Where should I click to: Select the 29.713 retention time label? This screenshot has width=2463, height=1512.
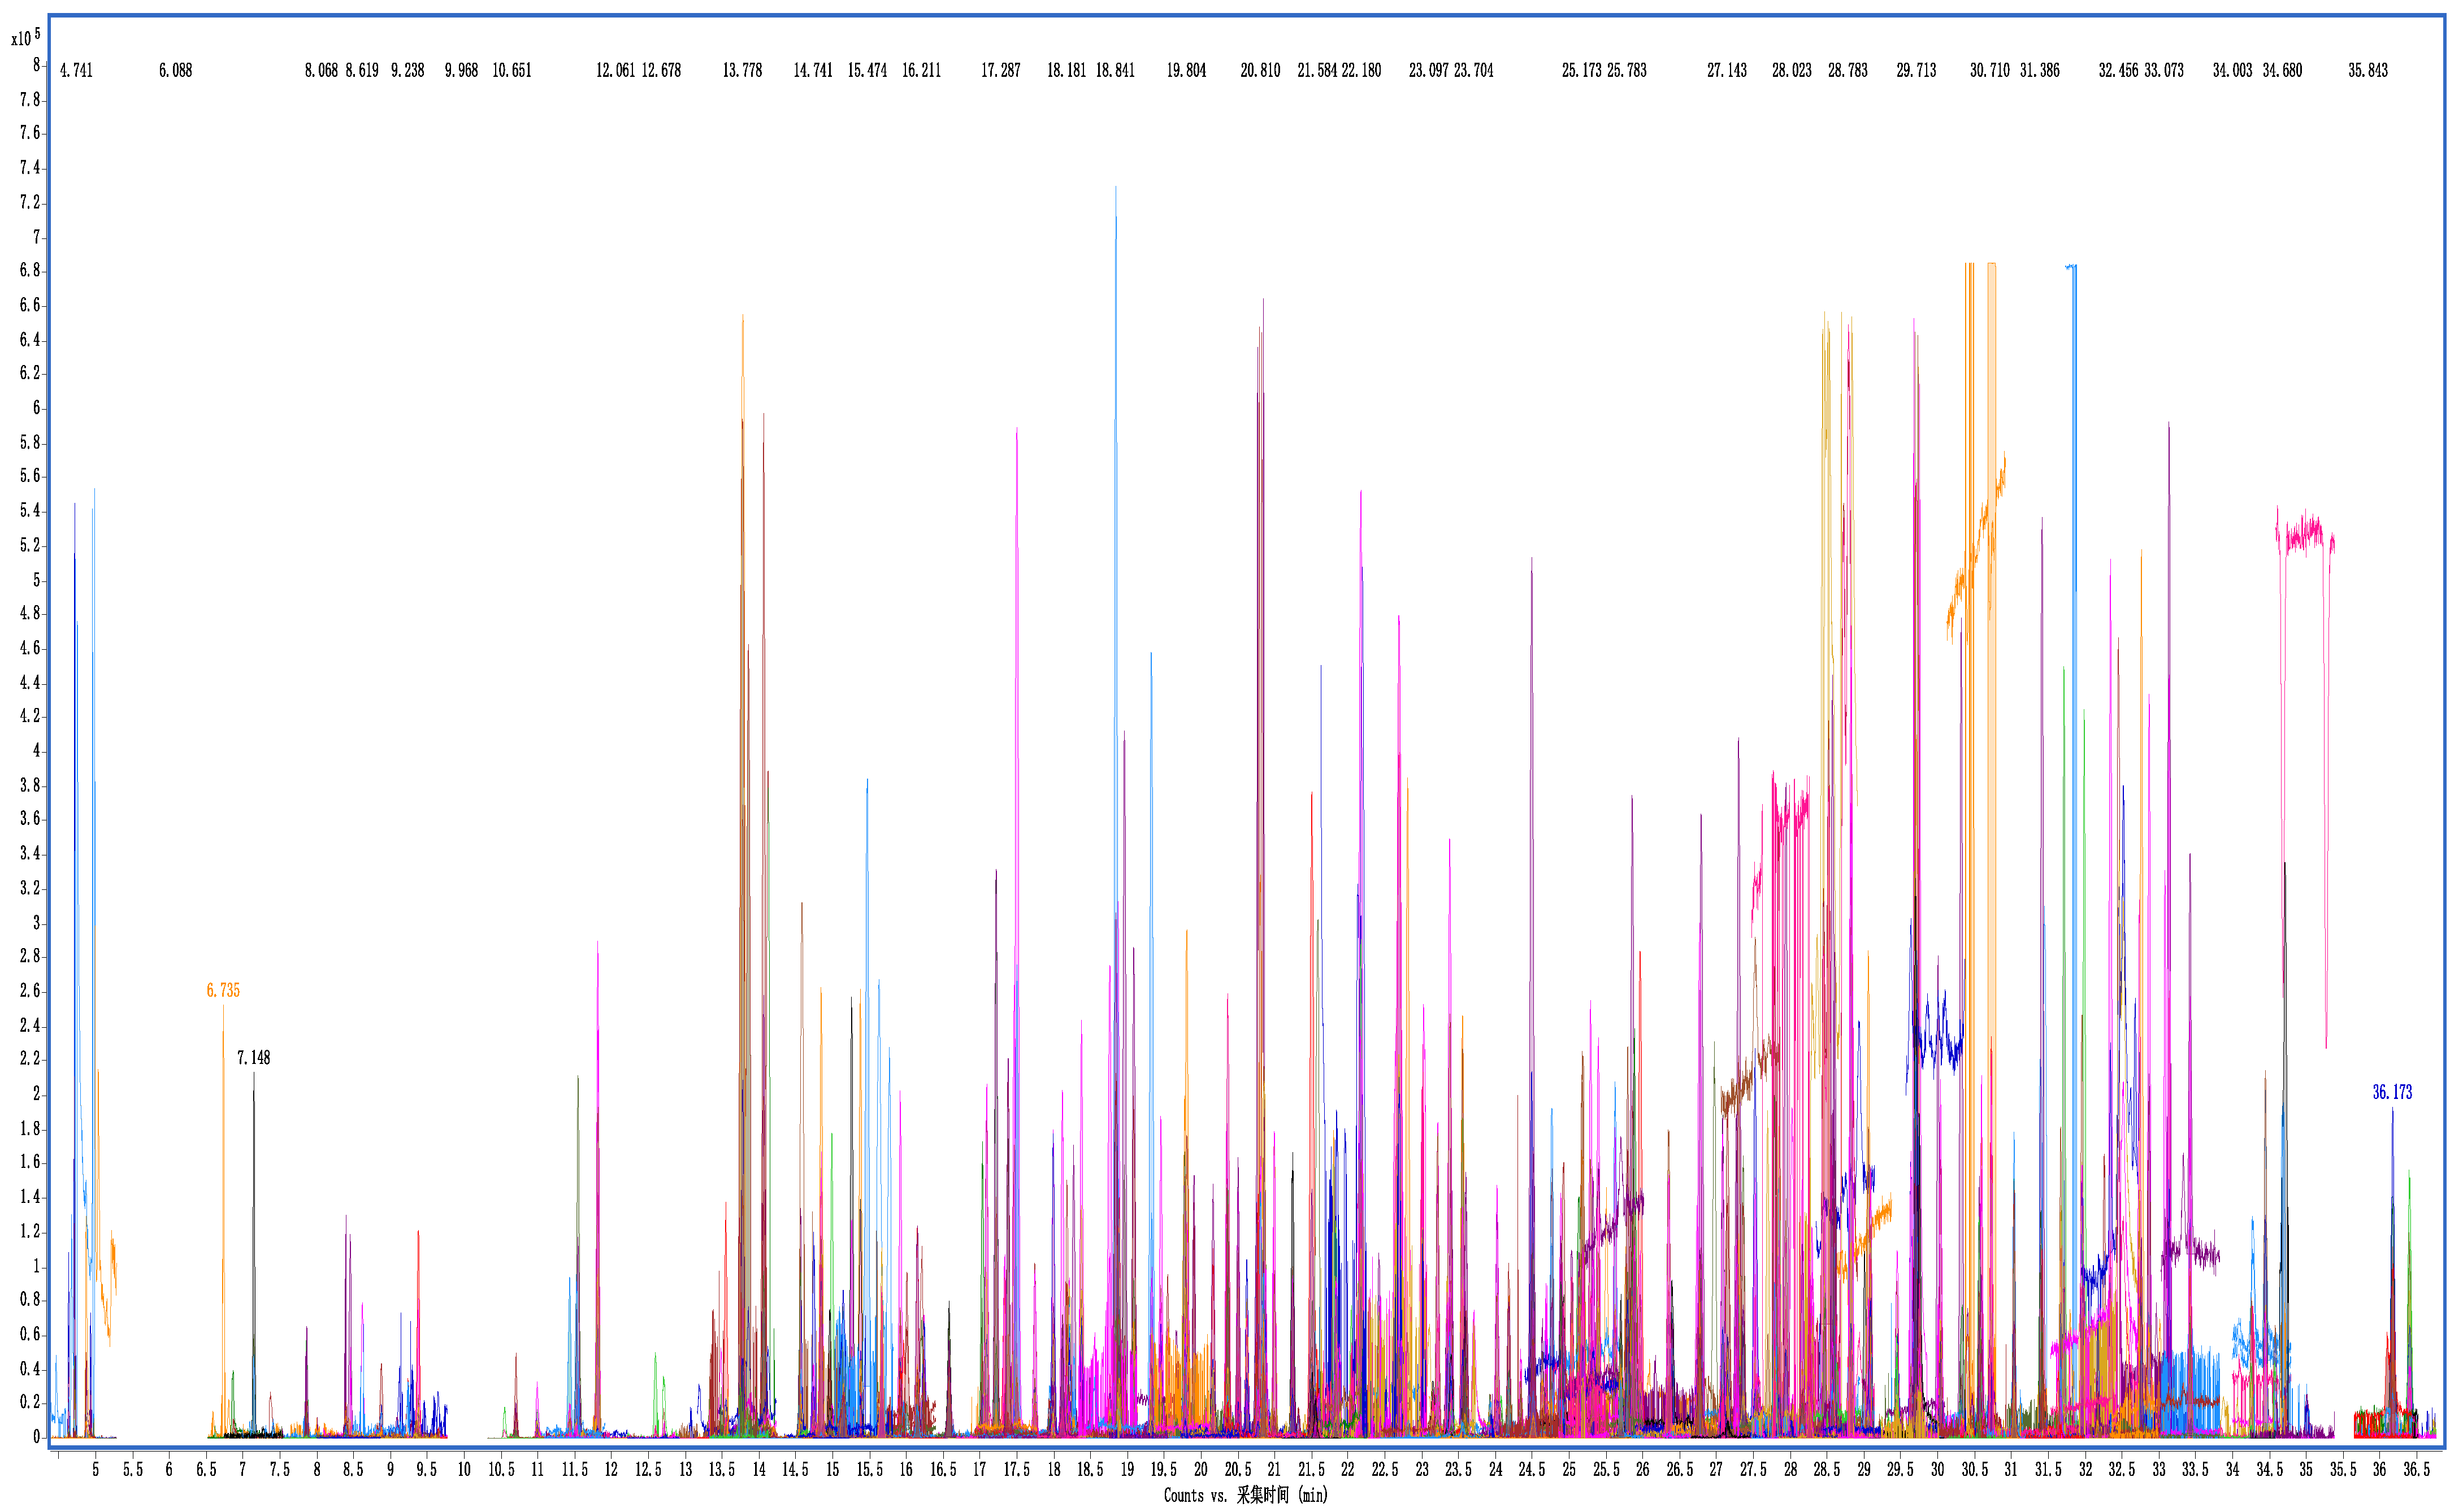(1916, 70)
